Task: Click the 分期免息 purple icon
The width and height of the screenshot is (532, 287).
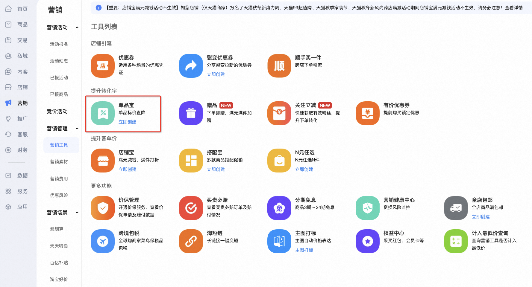Action: [279, 208]
